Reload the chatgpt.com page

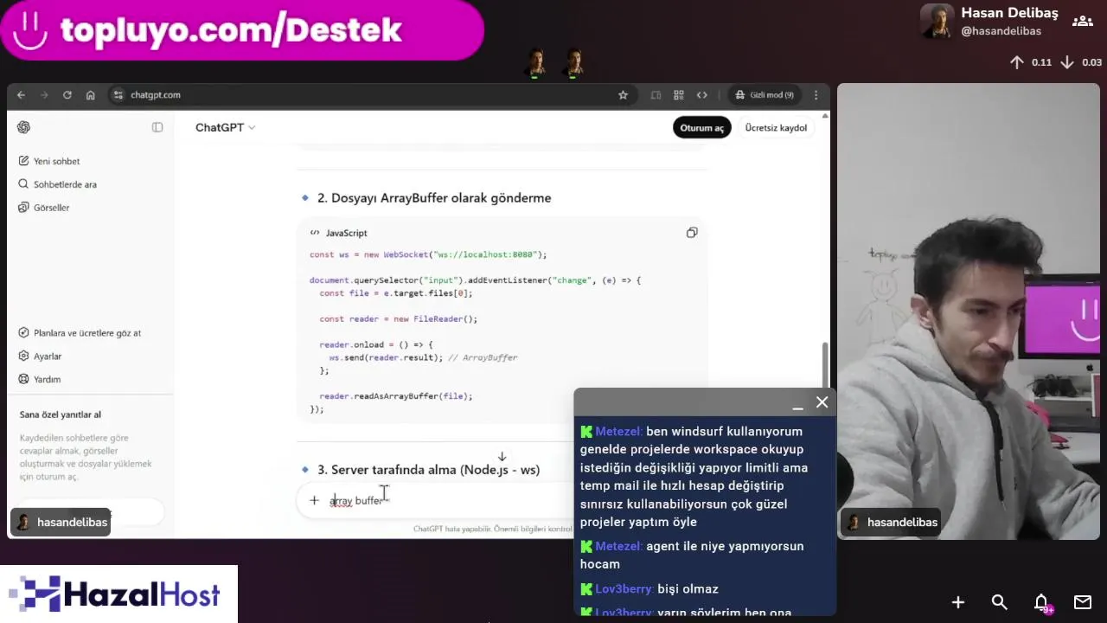click(x=67, y=95)
